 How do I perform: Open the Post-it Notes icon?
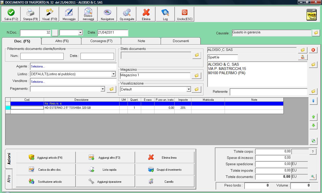point(311,15)
